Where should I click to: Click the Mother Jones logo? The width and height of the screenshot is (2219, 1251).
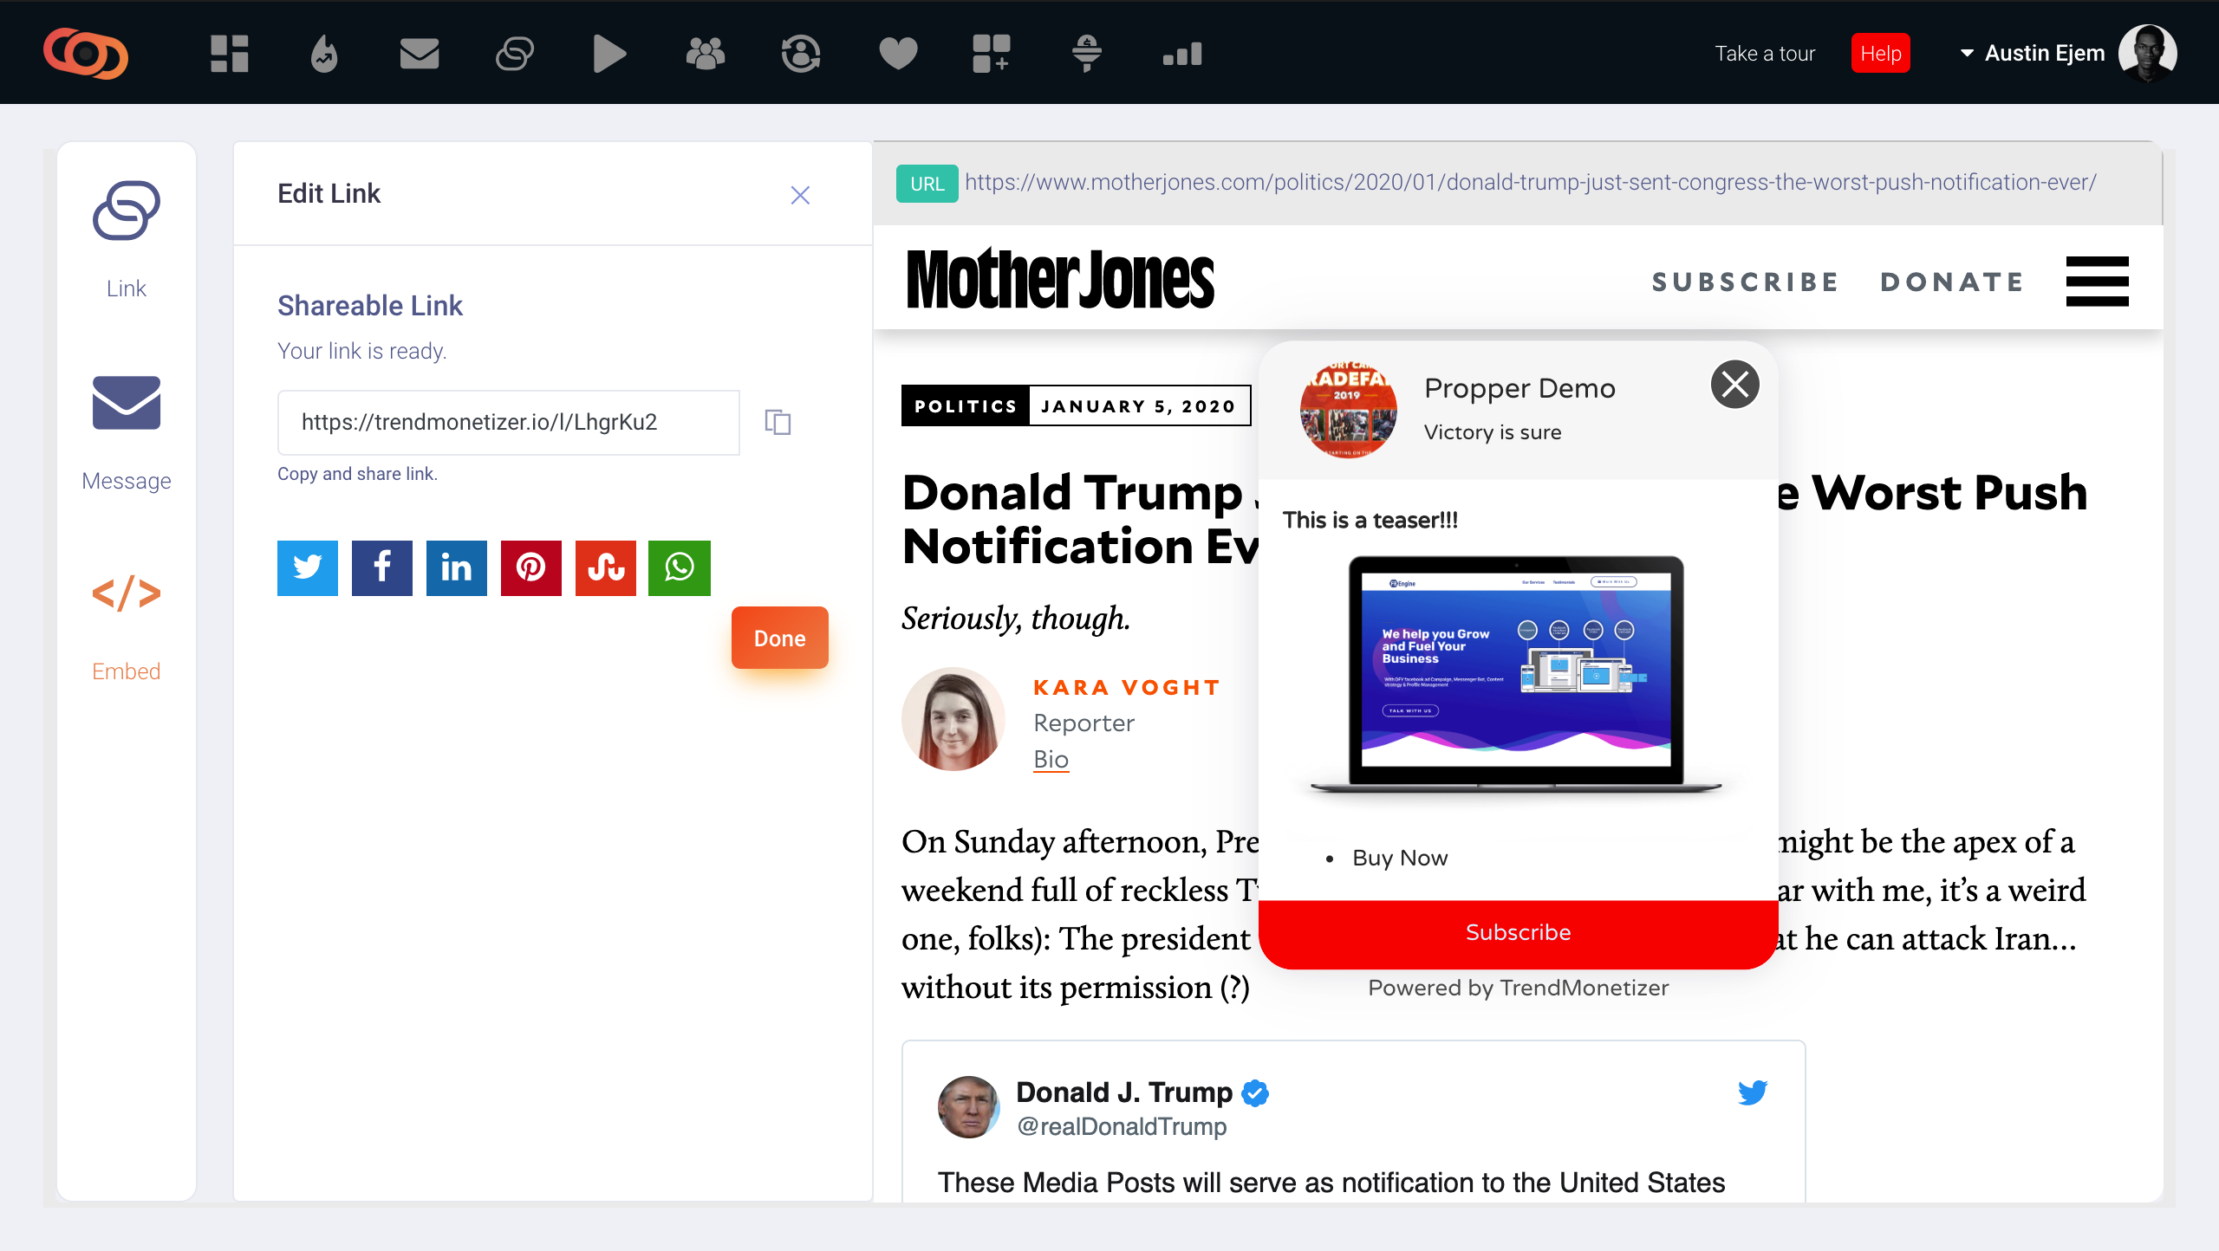point(1061,280)
